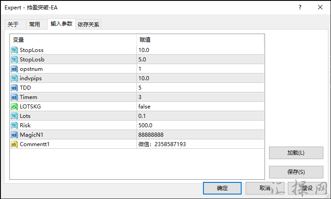Click the MagicN1 integer-type icon

(x=14, y=134)
